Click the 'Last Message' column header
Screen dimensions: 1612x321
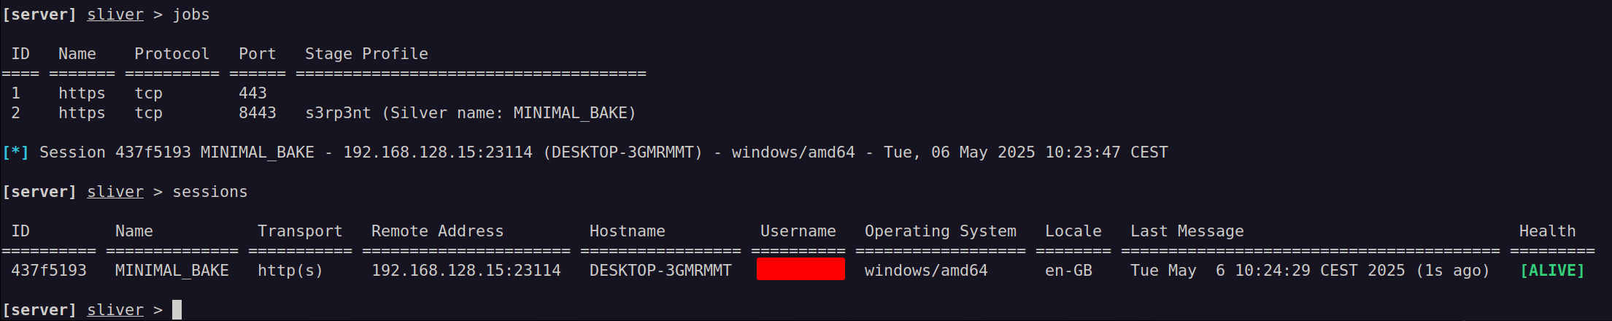coord(1187,231)
